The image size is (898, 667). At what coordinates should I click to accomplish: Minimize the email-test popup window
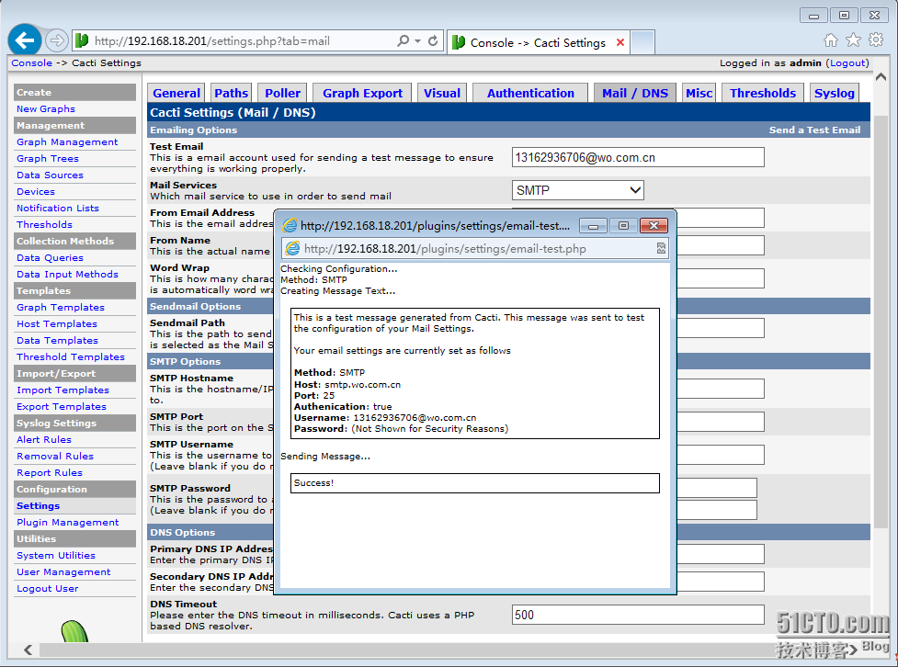click(594, 226)
